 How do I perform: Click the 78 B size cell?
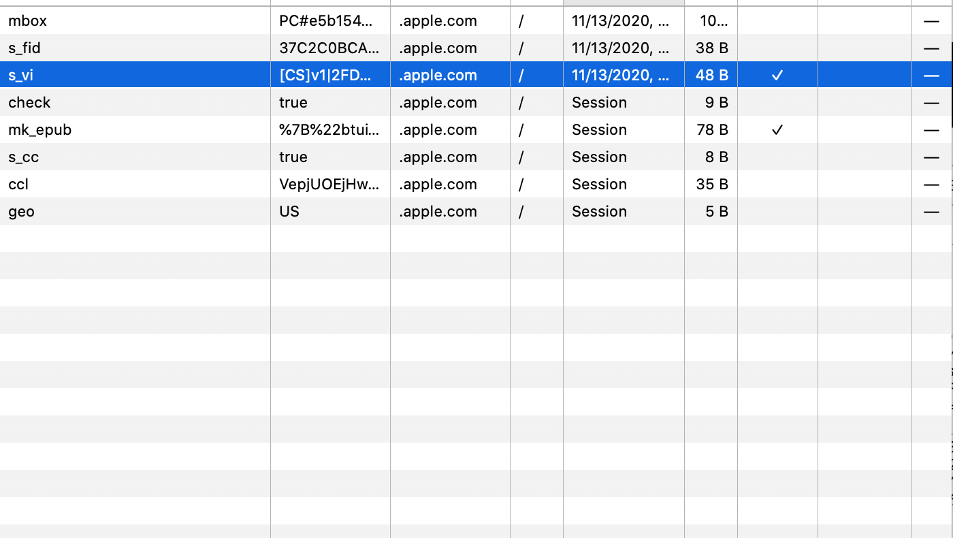point(712,130)
